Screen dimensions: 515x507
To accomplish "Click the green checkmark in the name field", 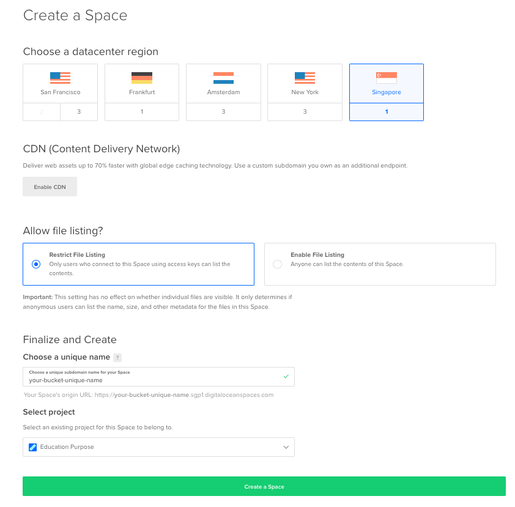I will (x=285, y=377).
